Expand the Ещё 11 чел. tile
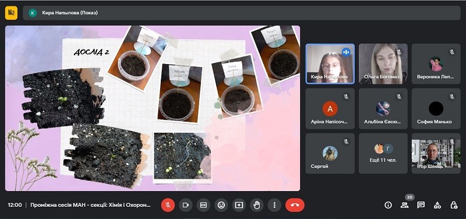 pos(383,153)
